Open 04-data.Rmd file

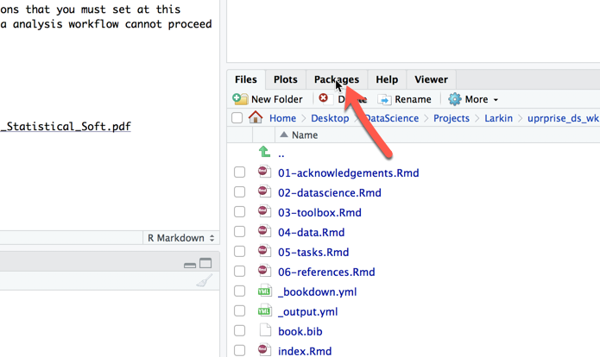(x=311, y=232)
